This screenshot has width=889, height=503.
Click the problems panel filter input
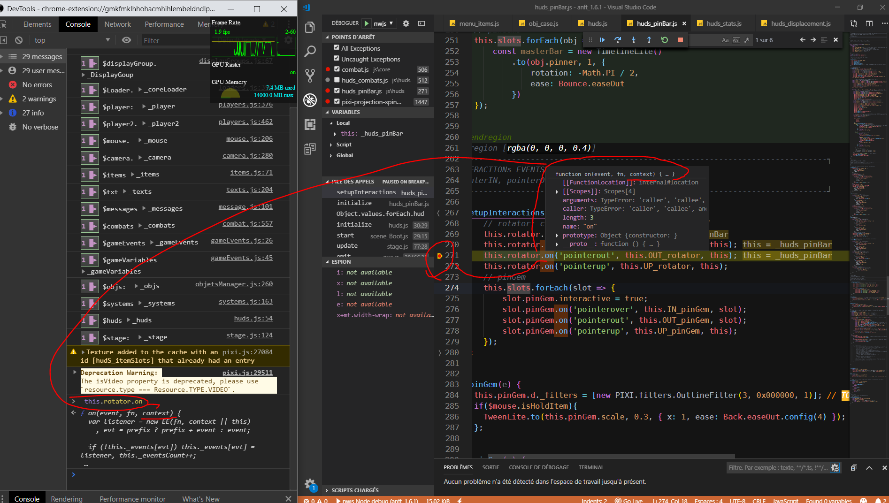[777, 467]
